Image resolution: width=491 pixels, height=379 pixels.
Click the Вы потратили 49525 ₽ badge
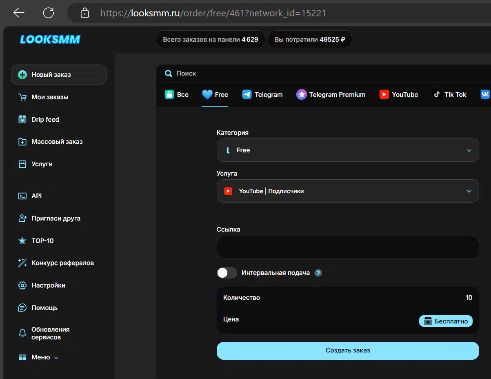310,40
